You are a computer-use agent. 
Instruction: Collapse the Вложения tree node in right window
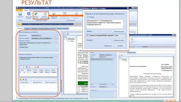(x=120, y=59)
